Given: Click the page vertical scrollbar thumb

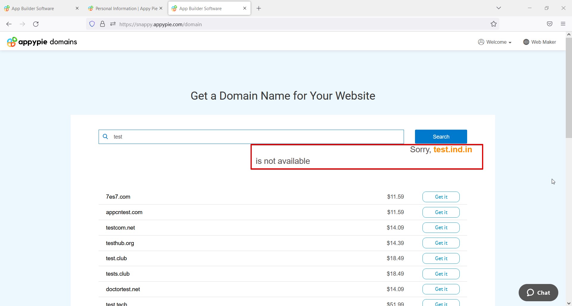Looking at the screenshot, I should coord(569,88).
